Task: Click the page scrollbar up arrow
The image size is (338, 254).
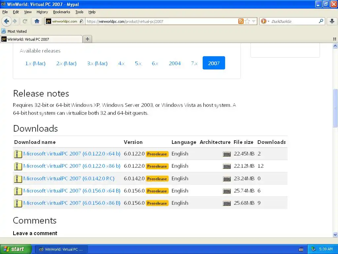Action: 335,46
